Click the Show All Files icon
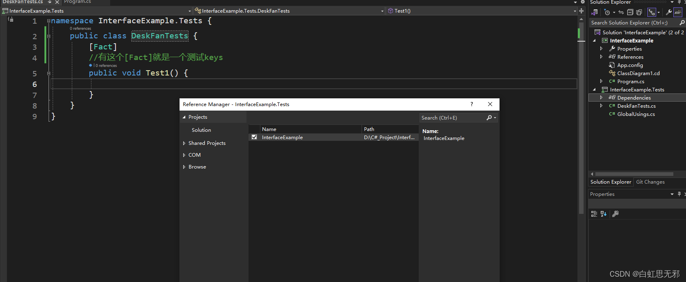The width and height of the screenshot is (686, 282). pyautogui.click(x=639, y=12)
